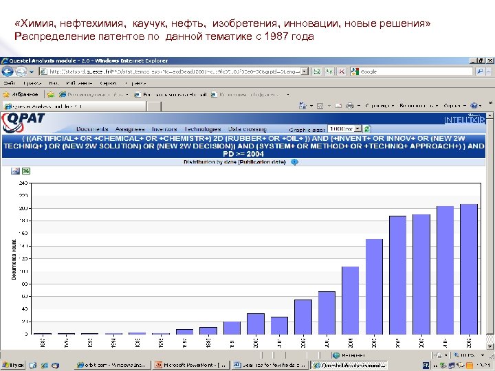495x371 pixels.
Task: Click the IE Back navigation arrow
Action: point(8,71)
